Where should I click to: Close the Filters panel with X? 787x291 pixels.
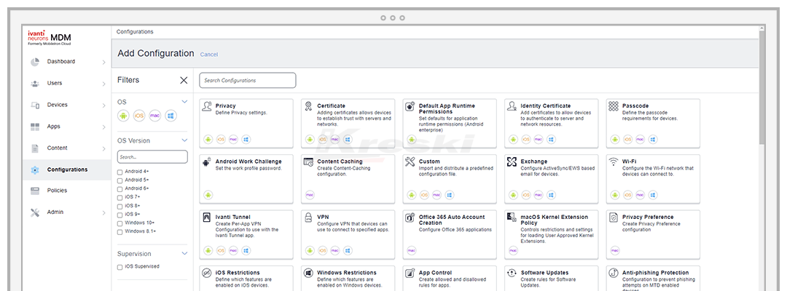[184, 80]
